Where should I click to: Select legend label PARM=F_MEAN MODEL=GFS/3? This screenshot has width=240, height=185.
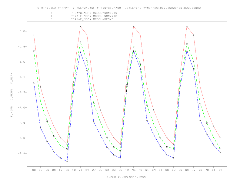(92, 19)
